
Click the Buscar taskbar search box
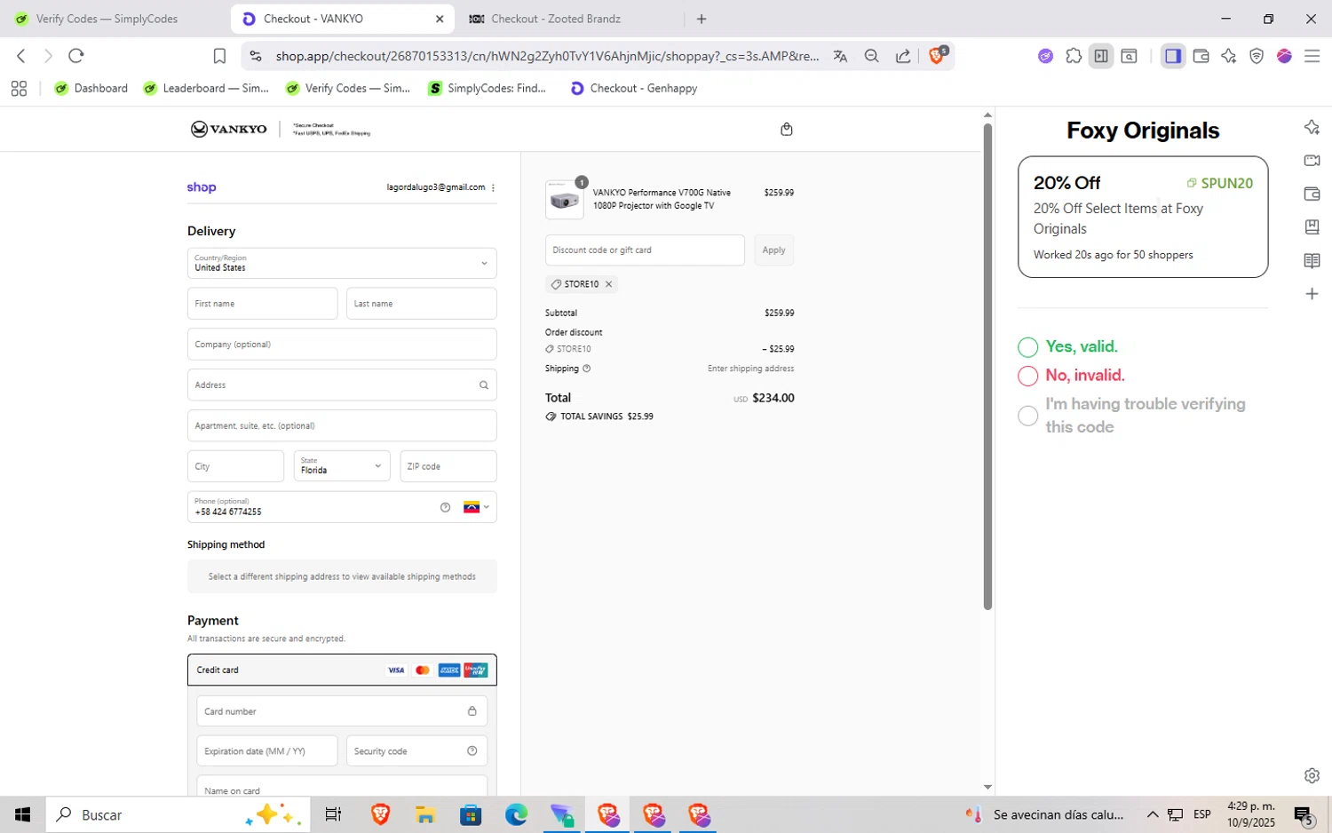click(x=178, y=815)
